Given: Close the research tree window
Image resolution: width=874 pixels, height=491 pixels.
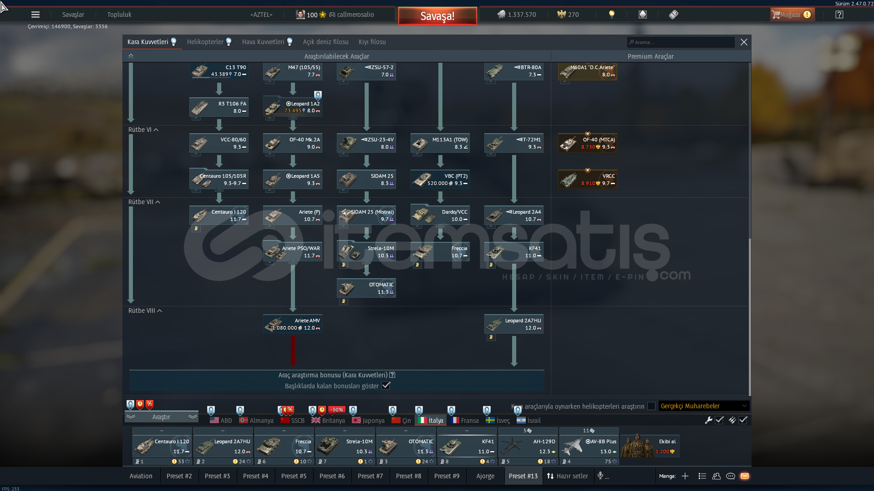Looking at the screenshot, I should click(744, 42).
